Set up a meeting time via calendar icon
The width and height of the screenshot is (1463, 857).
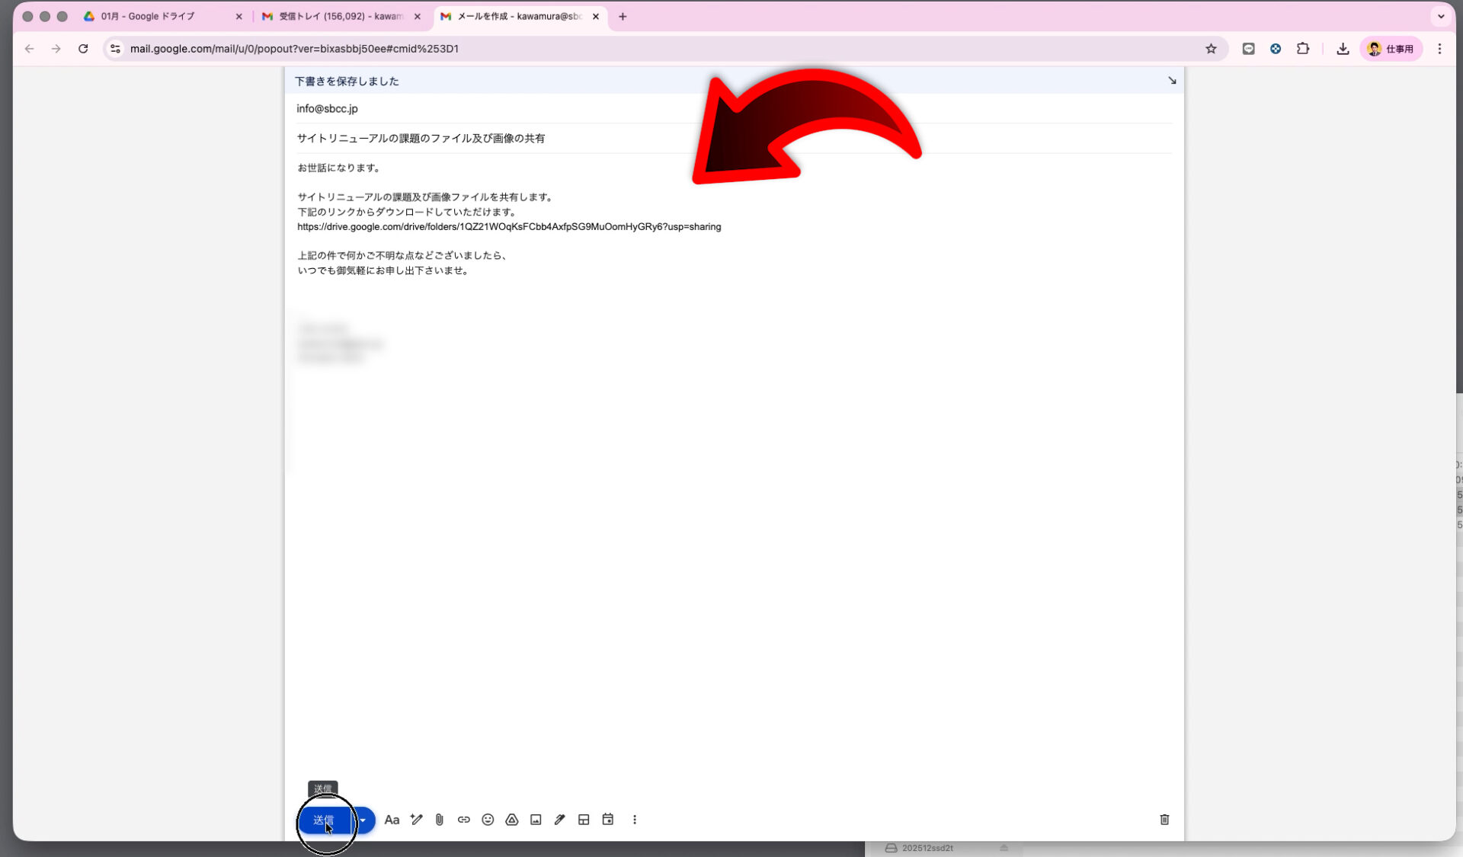click(x=607, y=820)
